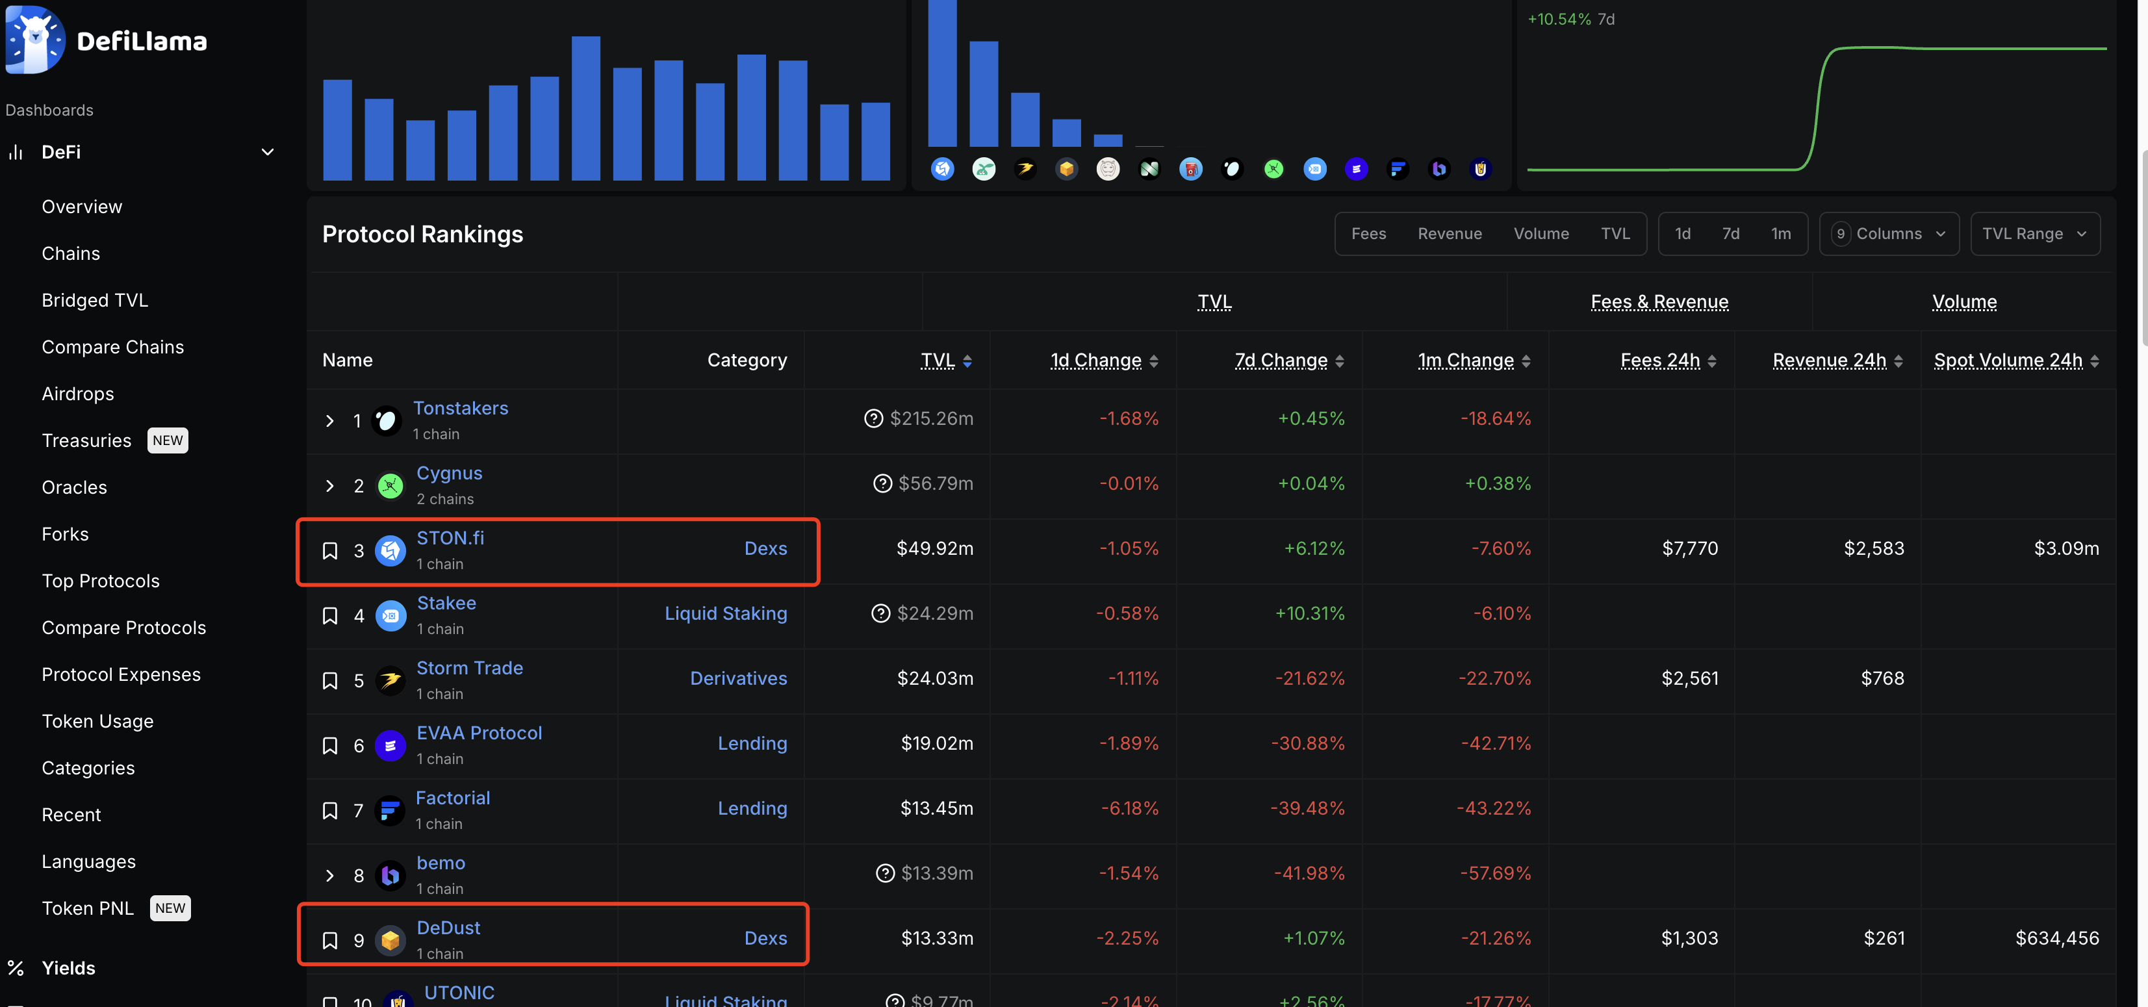The image size is (2148, 1007).
Task: Click the Factorial icon under the bar chart
Action: click(x=1398, y=169)
